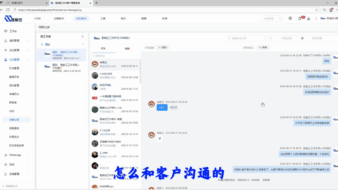Open the notification bell icon
The image size is (338, 190).
point(299,18)
